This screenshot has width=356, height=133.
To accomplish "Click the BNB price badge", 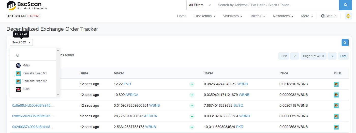I will pos(23,16).
